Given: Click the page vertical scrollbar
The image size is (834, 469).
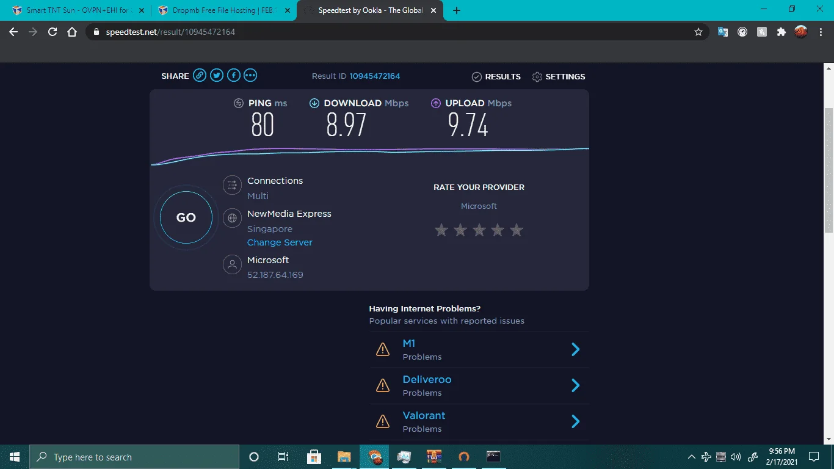Looking at the screenshot, I should [829, 170].
